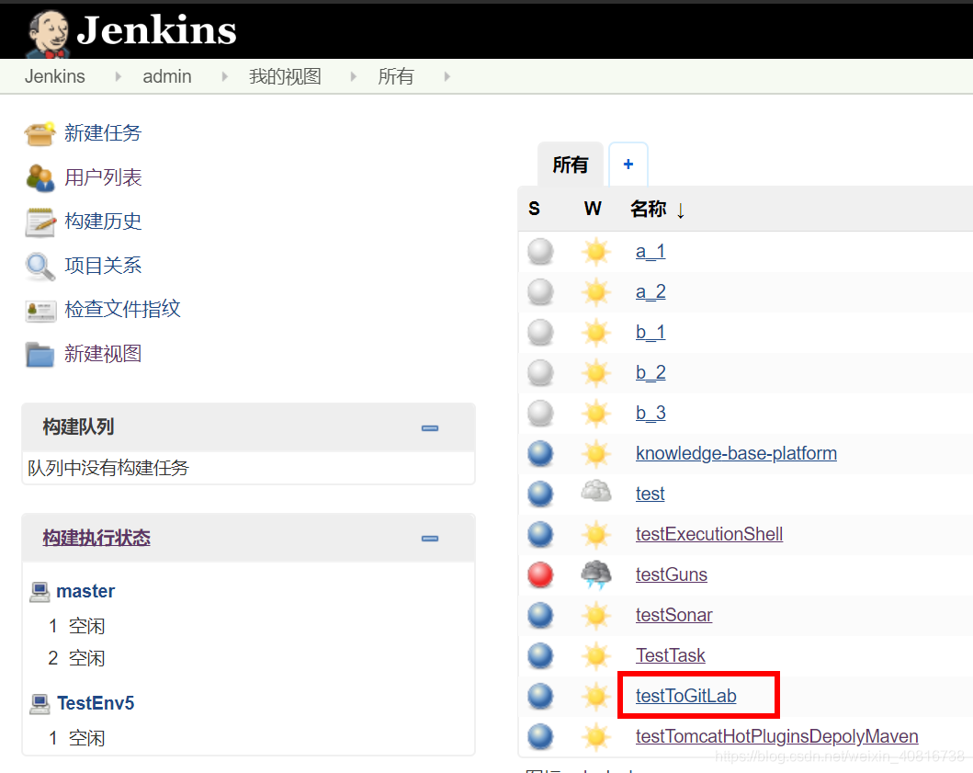This screenshot has width=973, height=773.
Task: Open the testSonar job
Action: tap(673, 615)
